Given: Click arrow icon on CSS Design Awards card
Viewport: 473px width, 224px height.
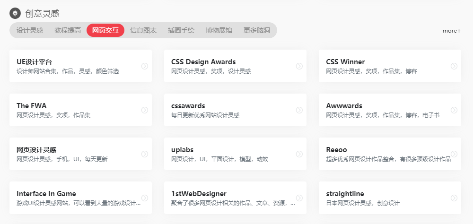Looking at the screenshot, I should (x=299, y=66).
